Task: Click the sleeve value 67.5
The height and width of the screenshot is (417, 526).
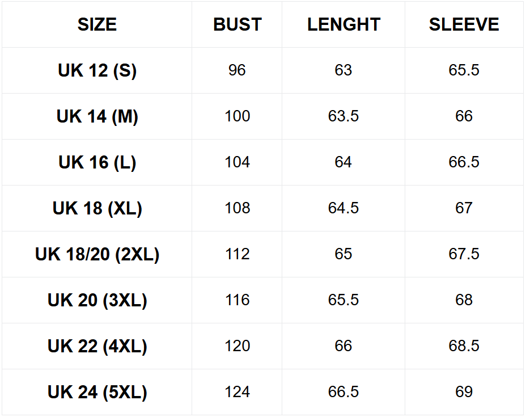Action: coord(464,254)
